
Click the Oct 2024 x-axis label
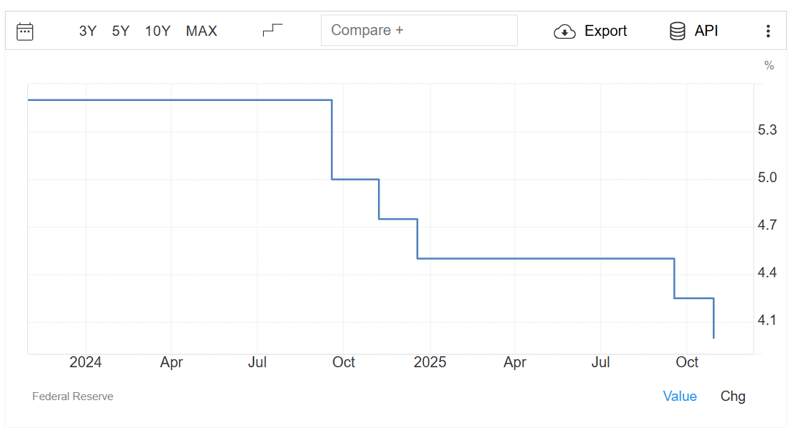(x=344, y=362)
